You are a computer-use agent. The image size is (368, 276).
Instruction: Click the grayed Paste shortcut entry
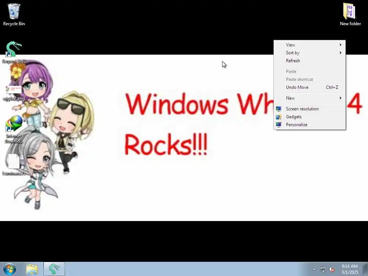[309, 79]
